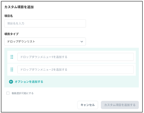Click the 複数選択可能にする label text
The image size is (144, 113).
click(23, 93)
